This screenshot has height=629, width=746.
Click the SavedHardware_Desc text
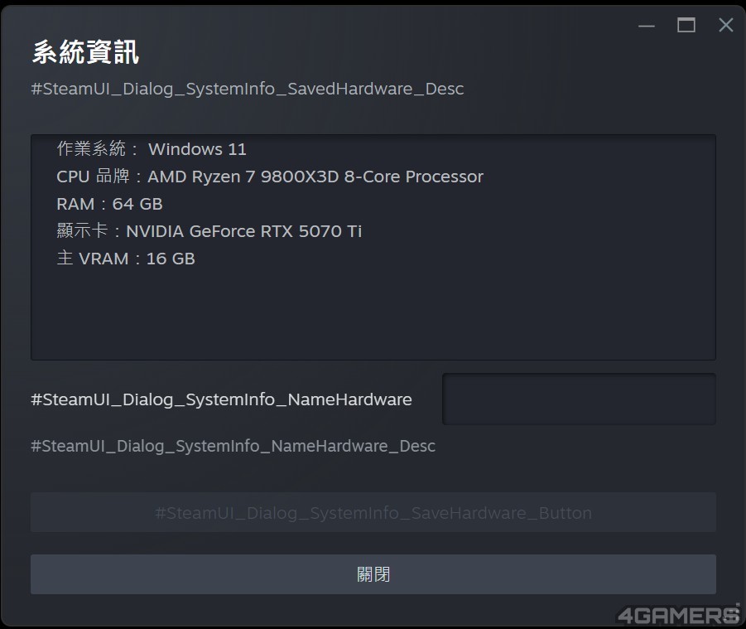click(x=247, y=89)
